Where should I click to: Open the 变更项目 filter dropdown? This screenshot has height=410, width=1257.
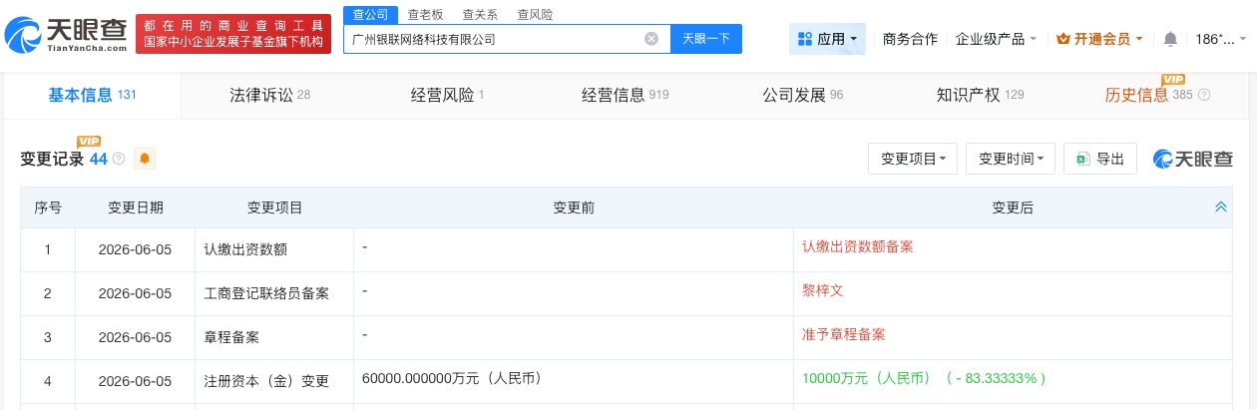pos(913,159)
